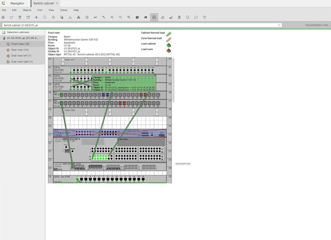The image size is (331, 240).
Task: Open the Objects menu
Action: [27, 10]
